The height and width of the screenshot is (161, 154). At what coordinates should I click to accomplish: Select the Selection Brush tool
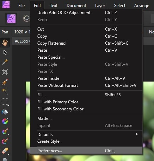pyautogui.click(x=5, y=82)
